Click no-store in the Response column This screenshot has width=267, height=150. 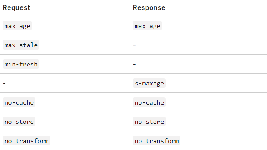point(149,122)
